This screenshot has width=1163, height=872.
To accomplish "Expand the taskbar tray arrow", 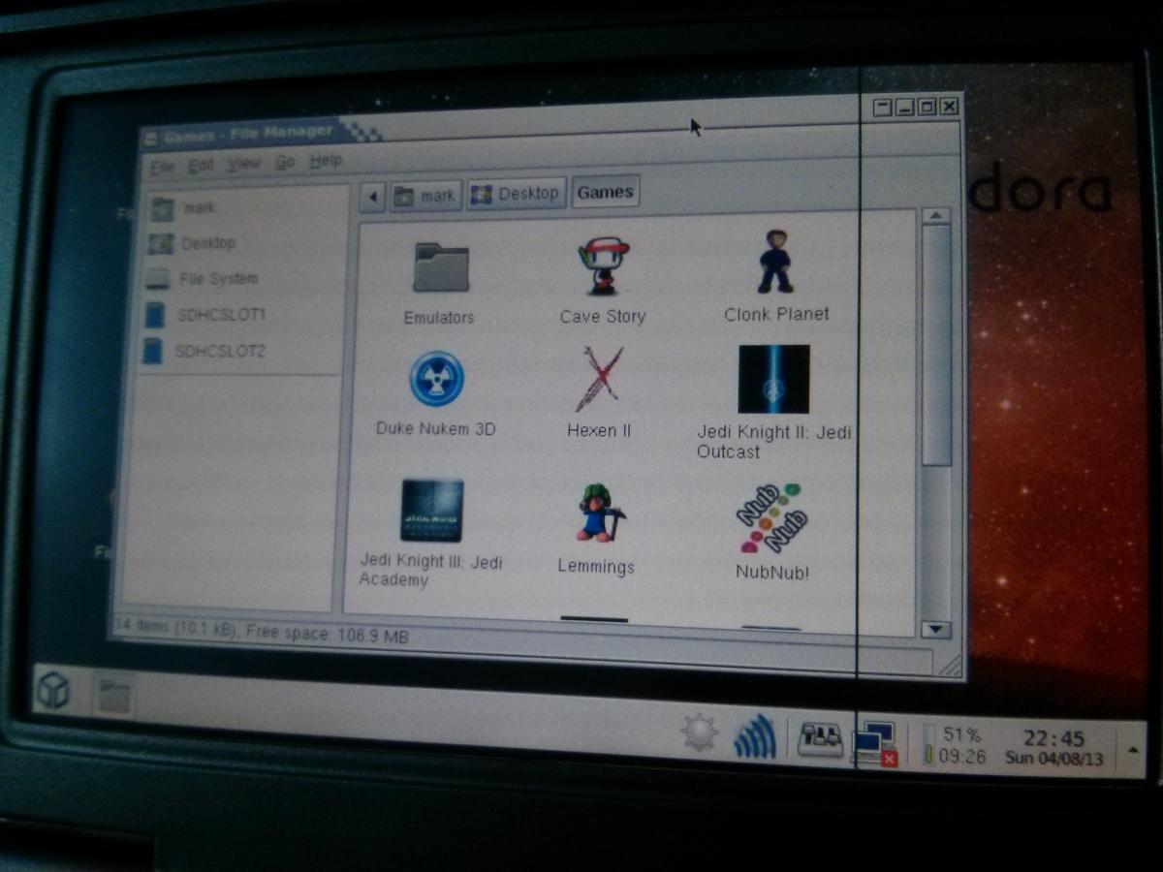I will (1132, 749).
